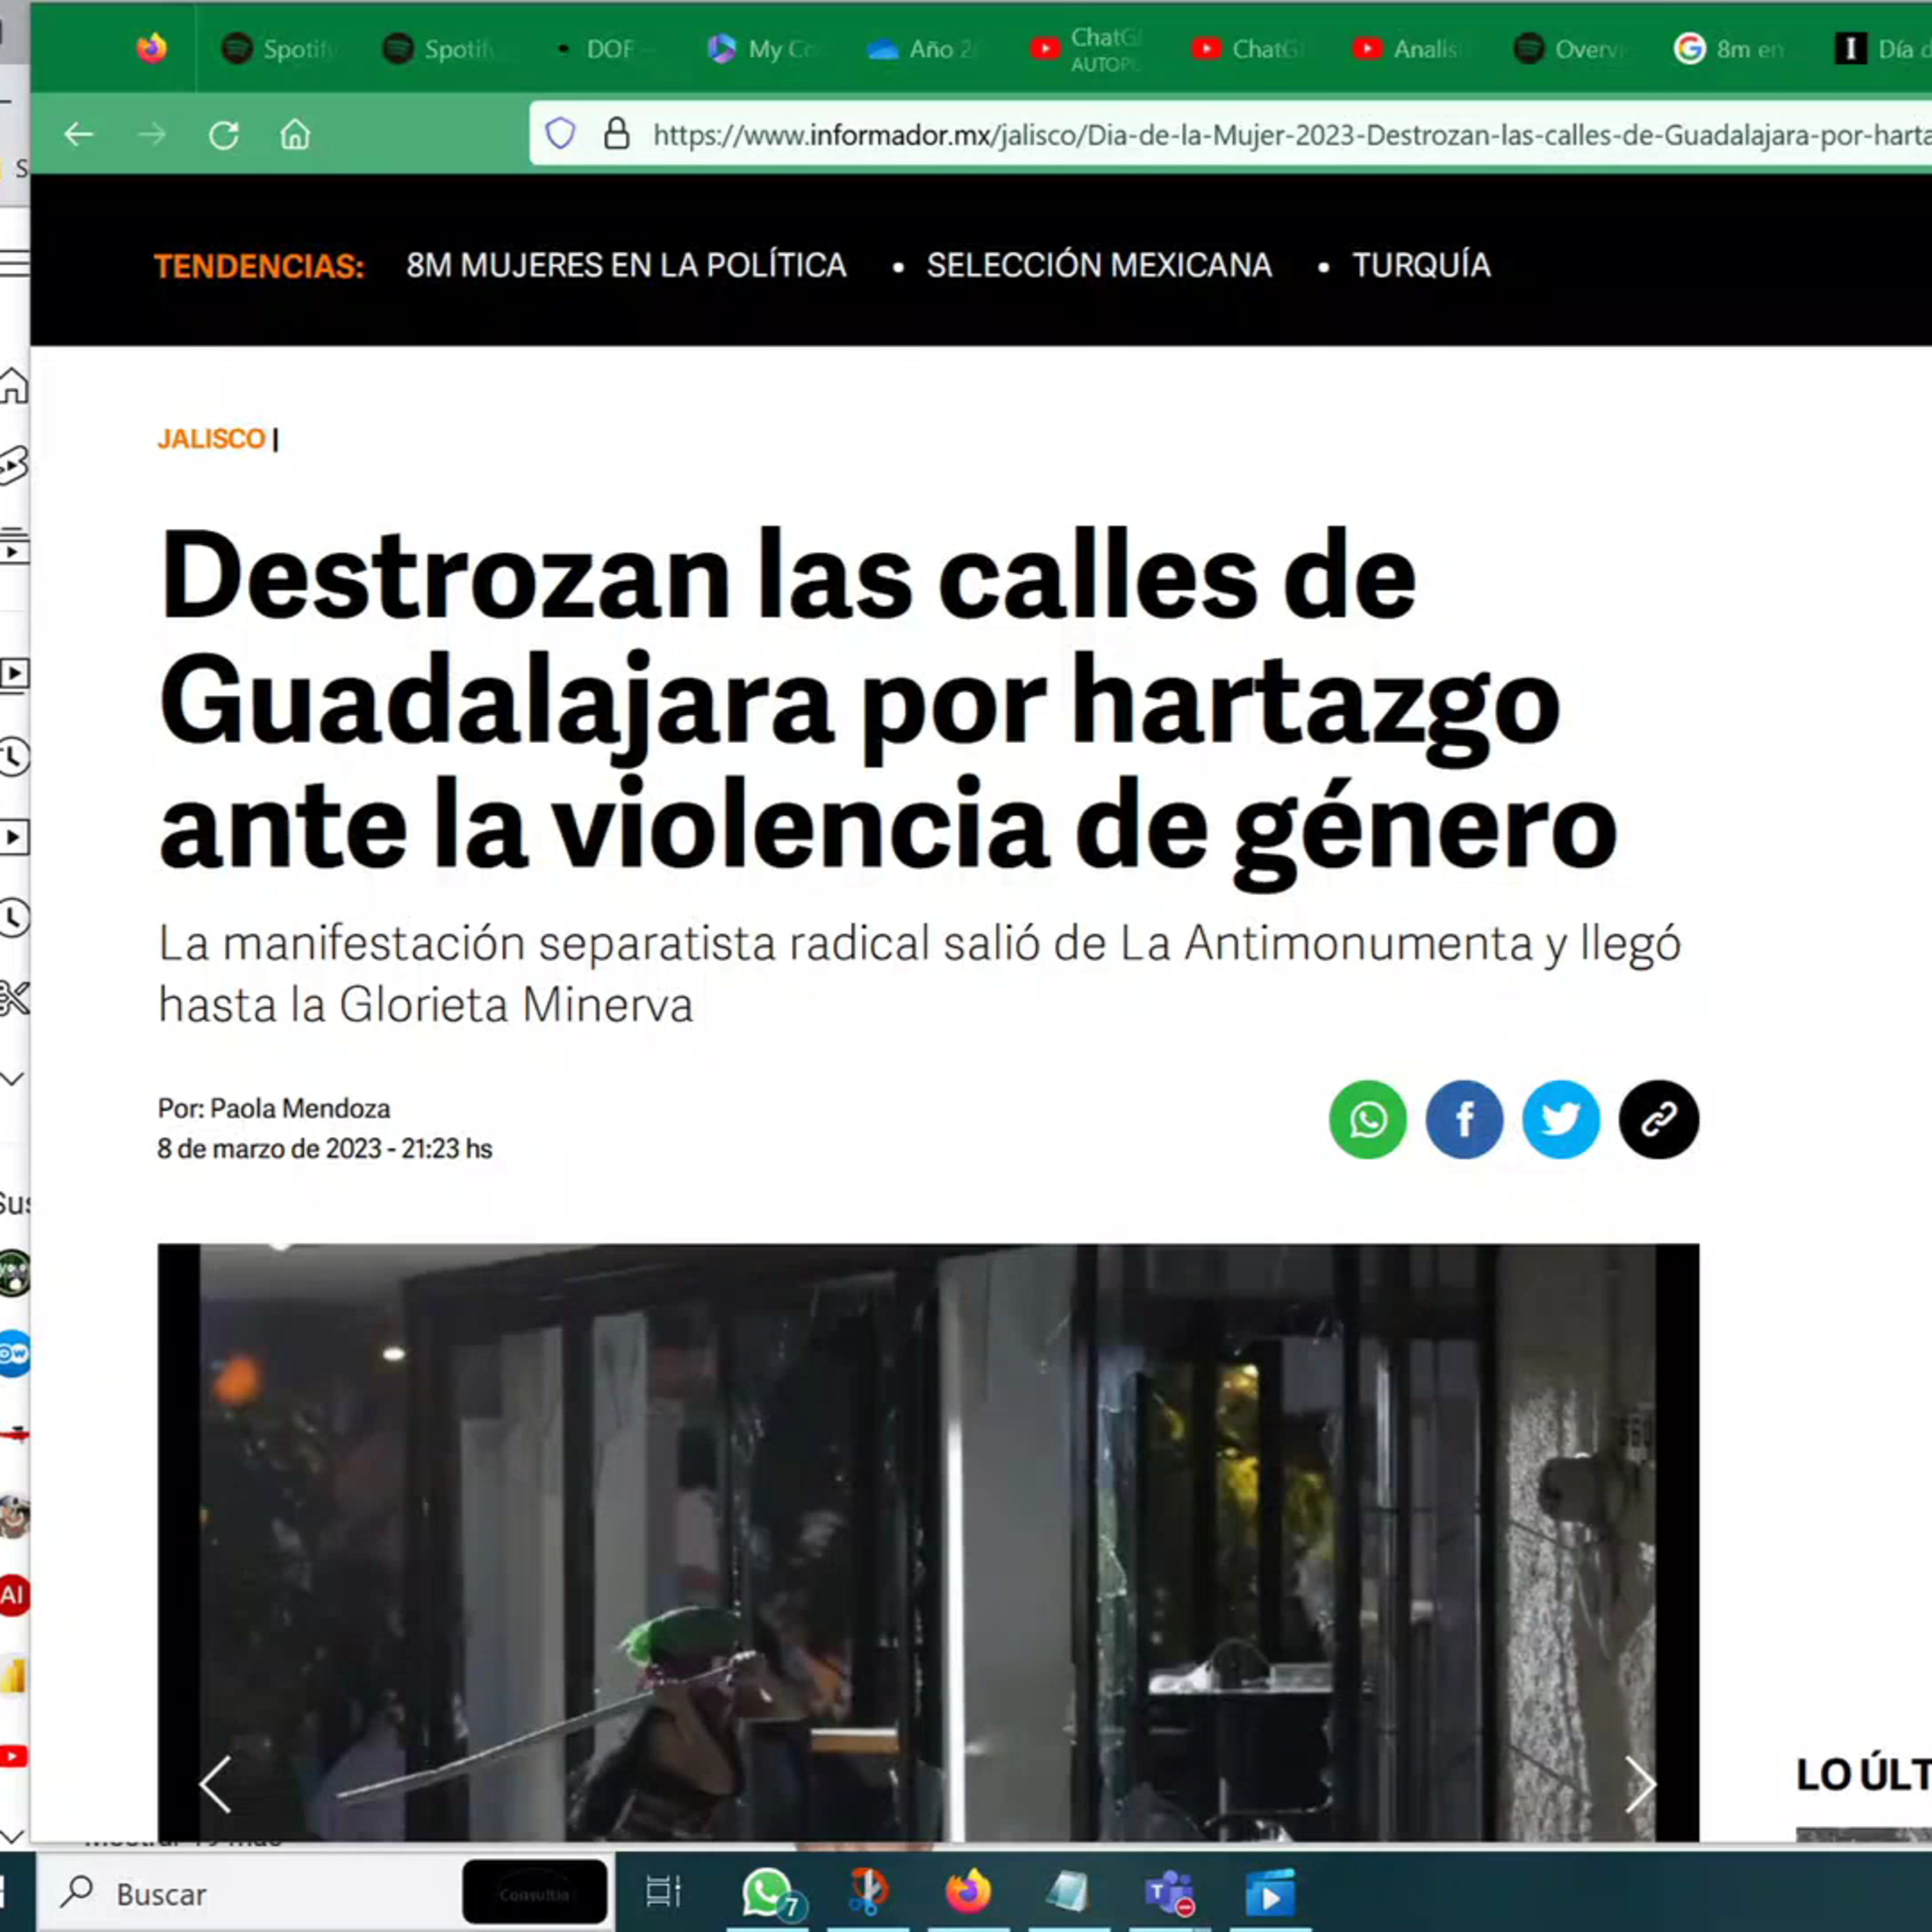The height and width of the screenshot is (1932, 1932).
Task: Open 8M MUJERES EN LA POLÍTICA trend
Action: [626, 266]
